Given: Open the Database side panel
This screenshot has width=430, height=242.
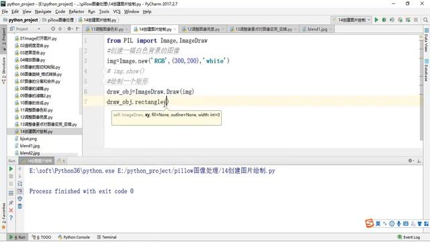Looking at the screenshot, I should click(427, 70).
